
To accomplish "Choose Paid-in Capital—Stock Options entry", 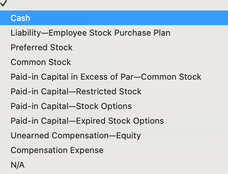I will coord(71,106).
